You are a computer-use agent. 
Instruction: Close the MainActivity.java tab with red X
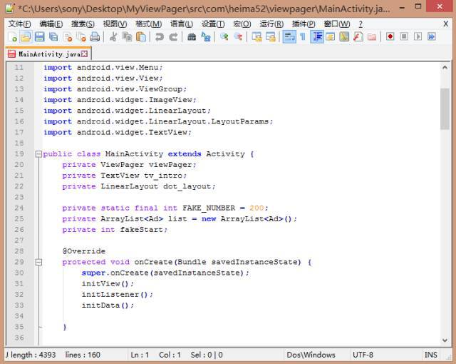point(84,54)
